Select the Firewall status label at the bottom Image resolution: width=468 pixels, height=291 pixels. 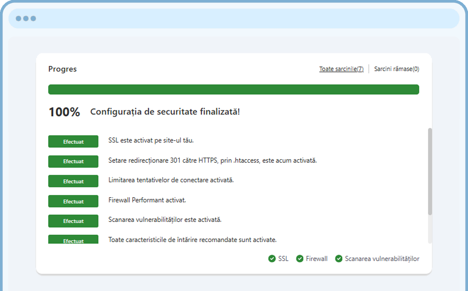click(x=316, y=259)
